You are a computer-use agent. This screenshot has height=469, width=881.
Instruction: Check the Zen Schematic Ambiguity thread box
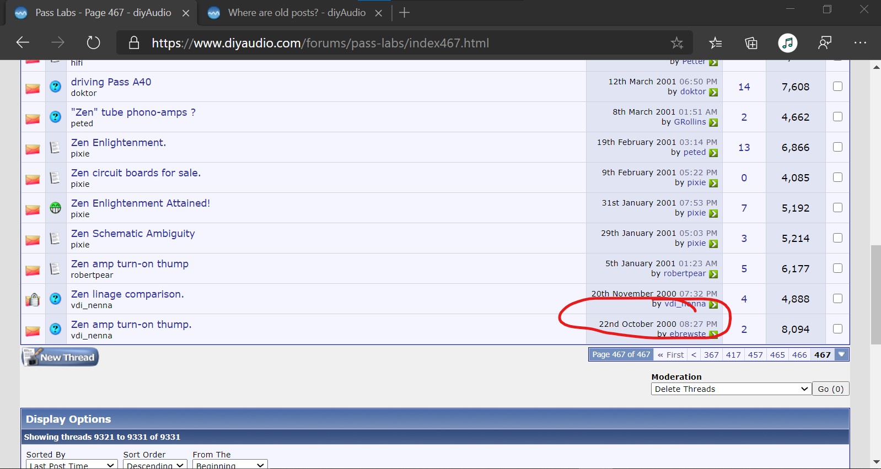point(837,238)
